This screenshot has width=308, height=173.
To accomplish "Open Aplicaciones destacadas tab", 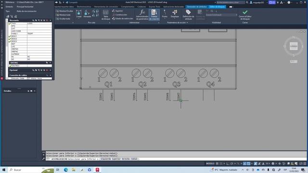I will [173, 7].
